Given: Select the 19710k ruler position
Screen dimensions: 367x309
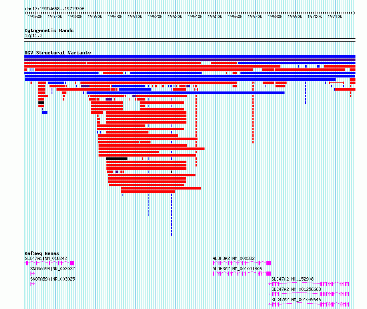Looking at the screenshot, I should [335, 16].
